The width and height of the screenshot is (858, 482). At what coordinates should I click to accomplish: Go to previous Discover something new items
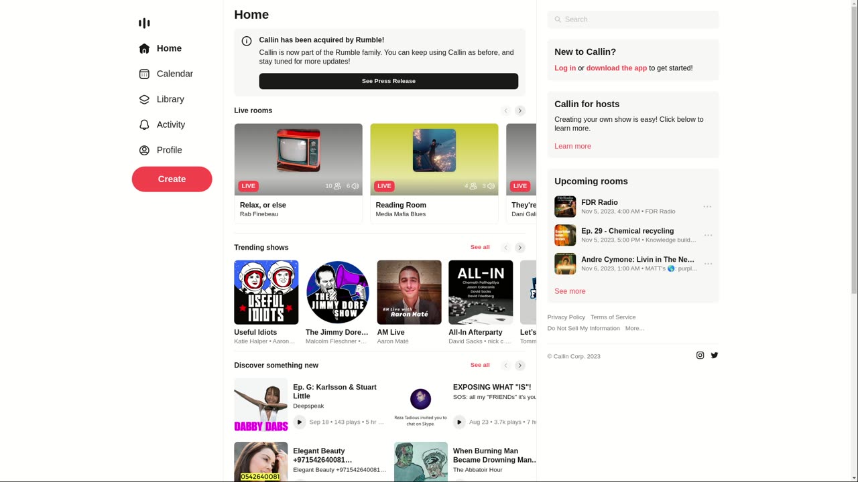[506, 366]
